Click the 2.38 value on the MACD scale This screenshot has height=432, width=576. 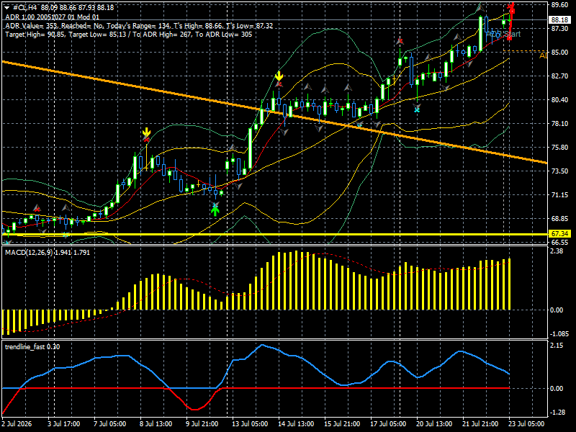(x=557, y=251)
